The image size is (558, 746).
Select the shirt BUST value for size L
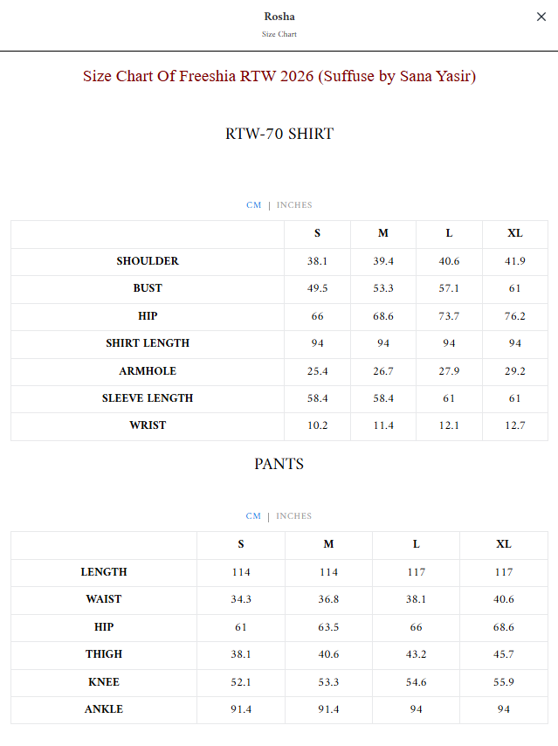pyautogui.click(x=449, y=288)
